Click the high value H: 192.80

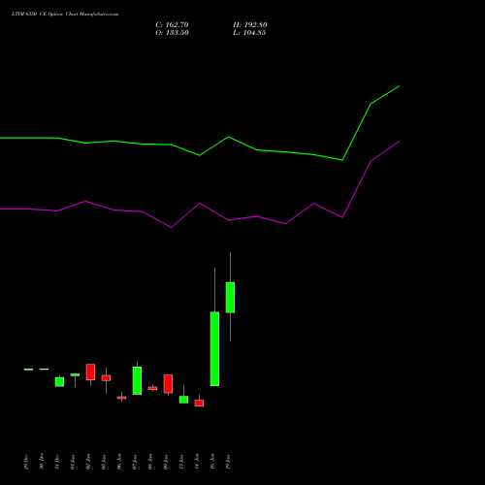click(250, 25)
